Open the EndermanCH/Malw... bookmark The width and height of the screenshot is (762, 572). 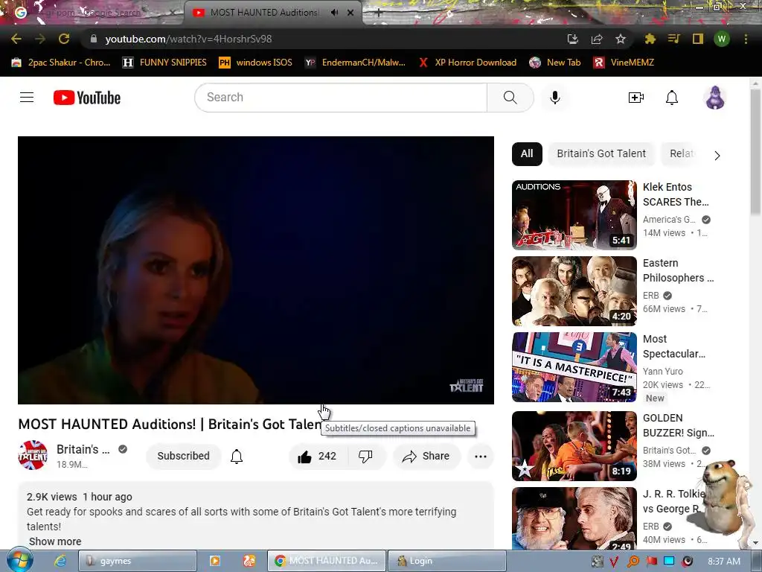click(x=355, y=63)
